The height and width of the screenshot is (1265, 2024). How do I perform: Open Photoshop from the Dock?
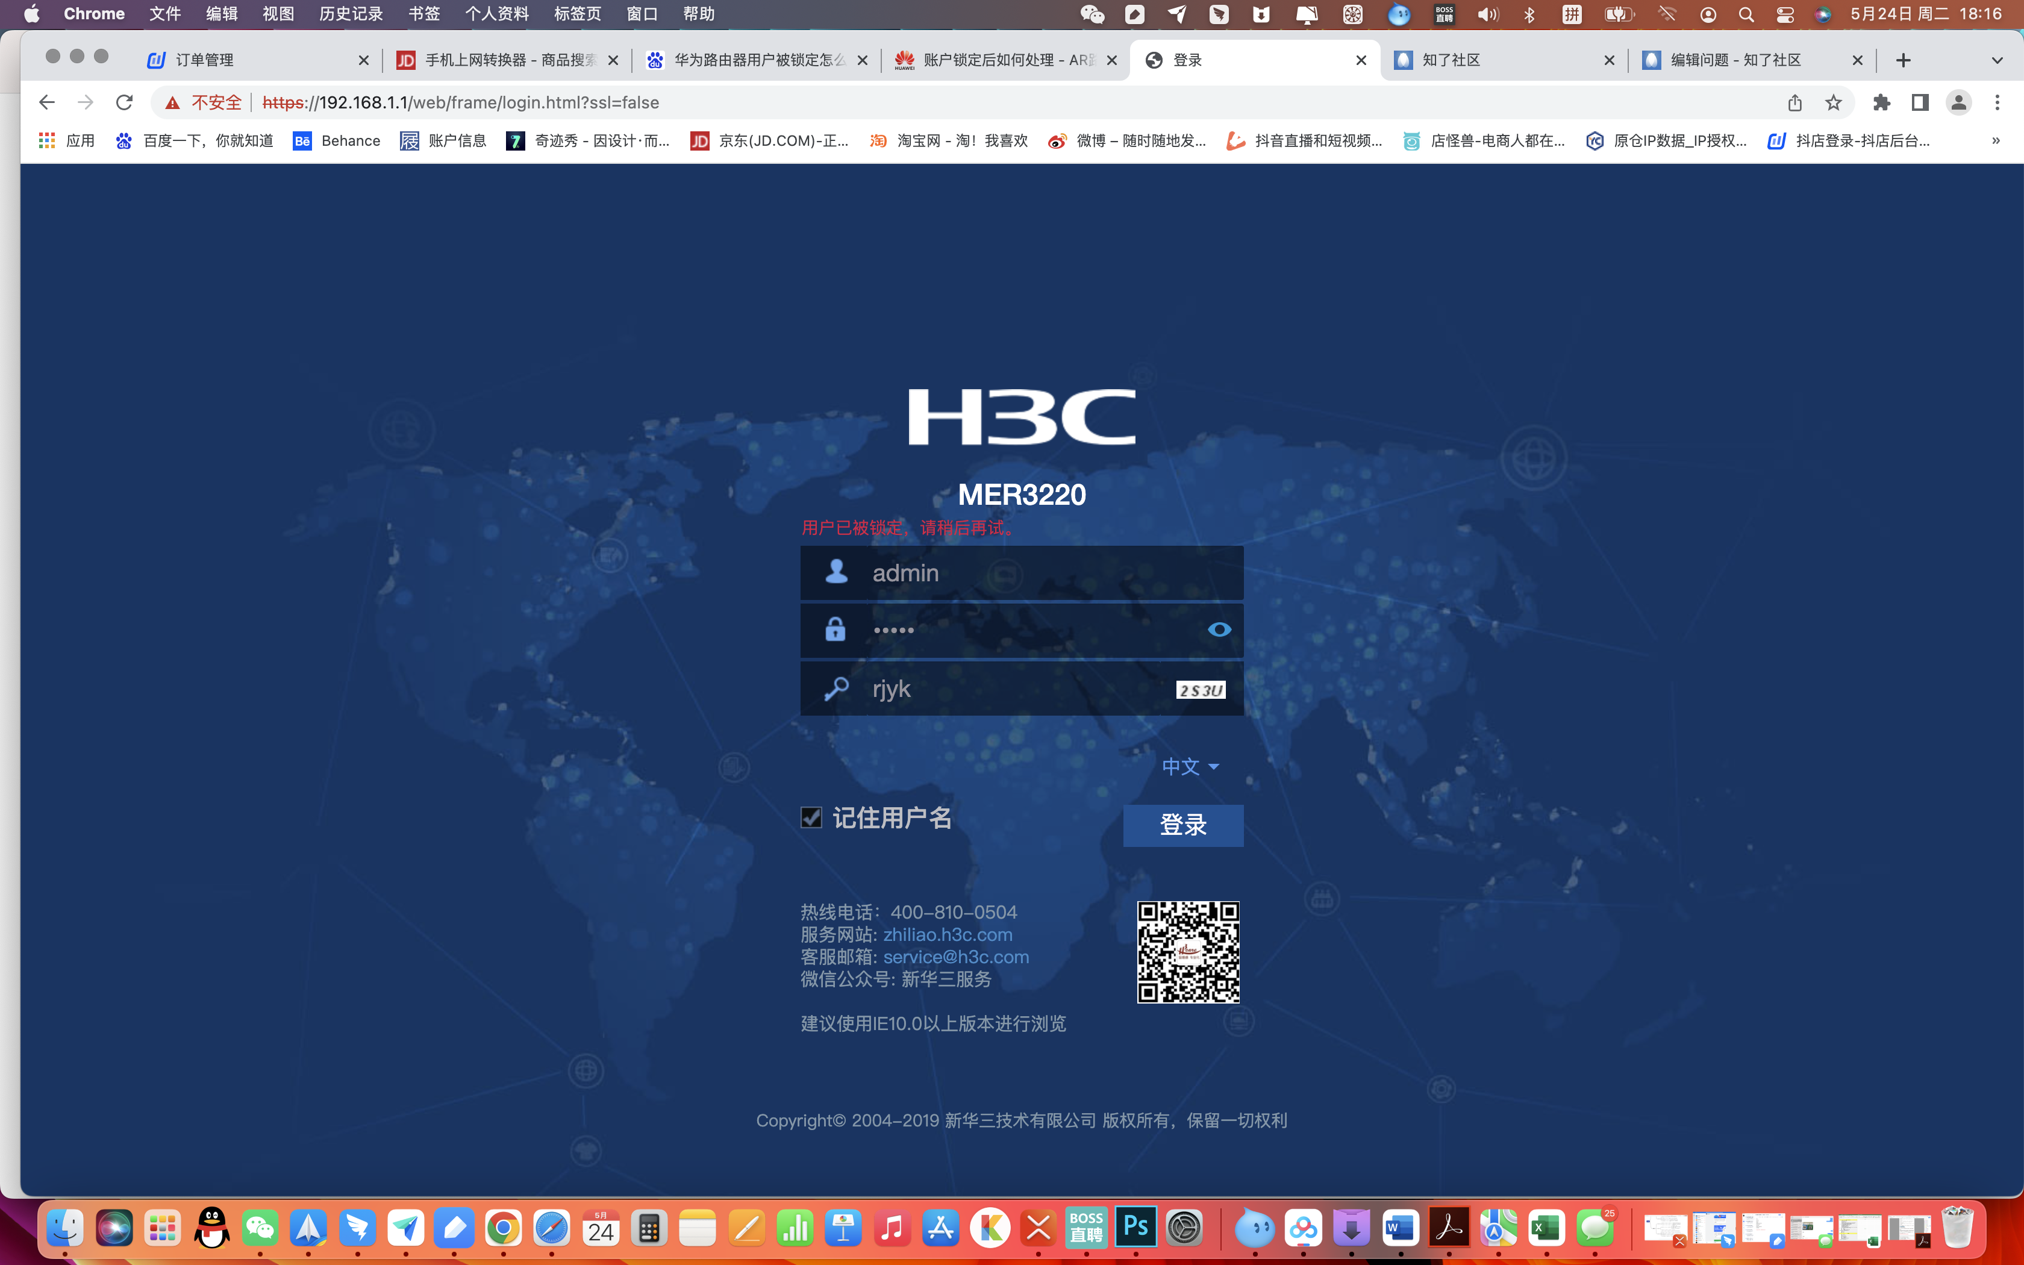coord(1135,1228)
